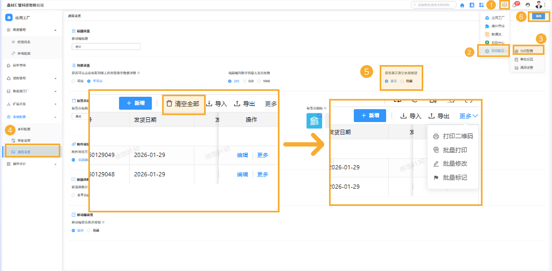
Task: Click 导出 export icon in right inset toolbar
Action: tap(431, 116)
